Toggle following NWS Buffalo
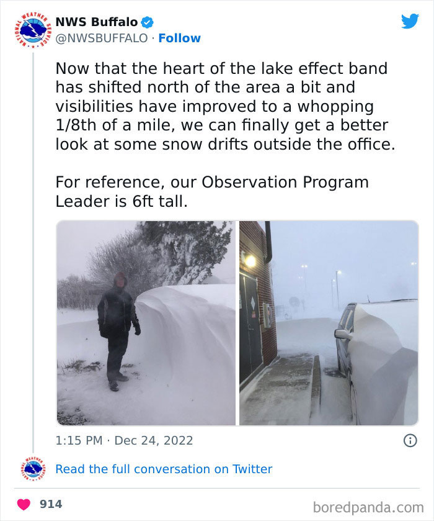 [179, 38]
